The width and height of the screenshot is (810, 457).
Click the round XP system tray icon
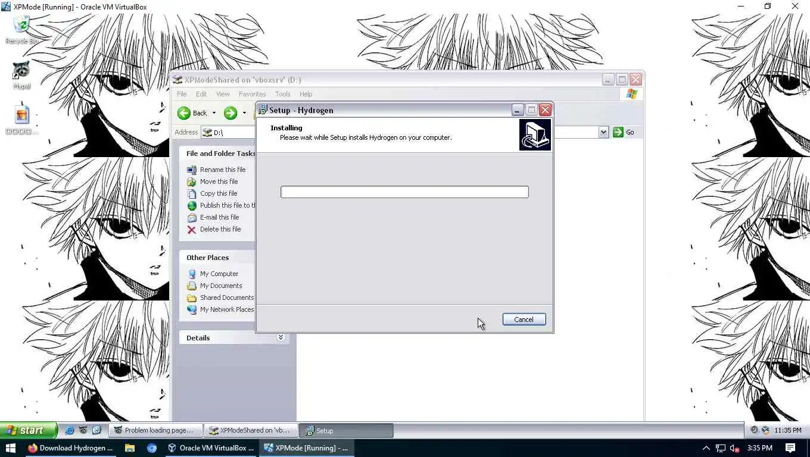pos(754,430)
